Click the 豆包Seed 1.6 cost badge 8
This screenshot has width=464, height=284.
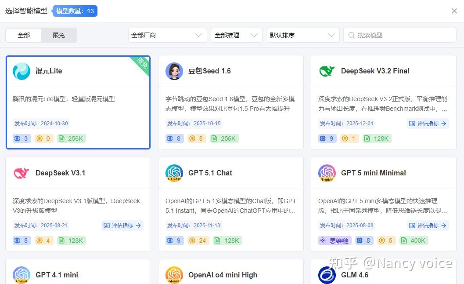(197, 138)
